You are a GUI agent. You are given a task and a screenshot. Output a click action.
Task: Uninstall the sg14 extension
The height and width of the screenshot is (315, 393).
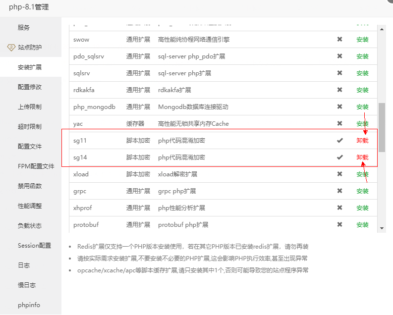[x=362, y=157]
